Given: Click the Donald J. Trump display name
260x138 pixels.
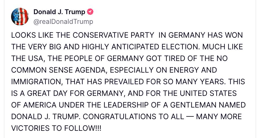Looking at the screenshot, I should (x=59, y=12).
